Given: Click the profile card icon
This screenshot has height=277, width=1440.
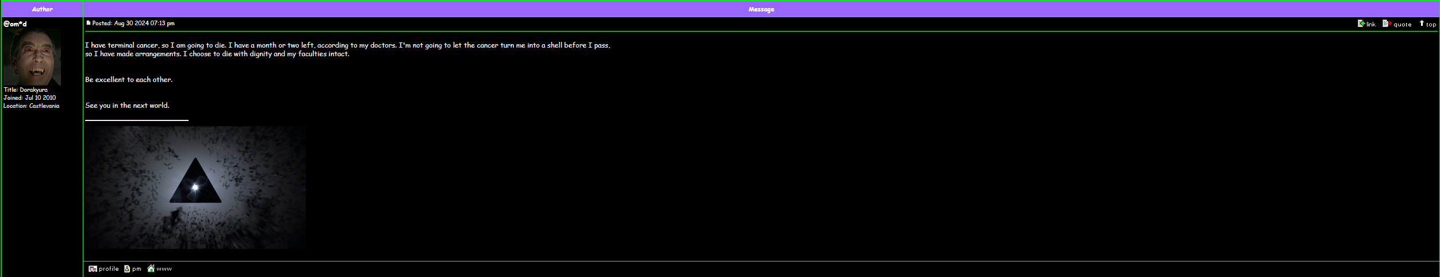Looking at the screenshot, I should 93,268.
